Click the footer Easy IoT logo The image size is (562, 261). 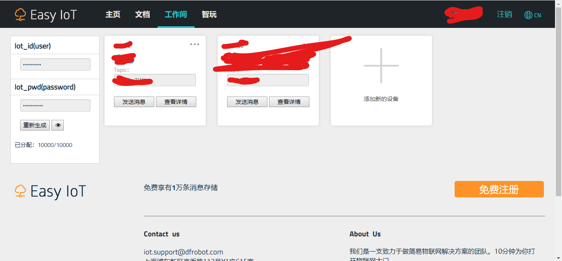pyautogui.click(x=50, y=191)
